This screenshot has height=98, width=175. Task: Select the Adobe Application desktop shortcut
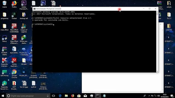(x=14, y=62)
